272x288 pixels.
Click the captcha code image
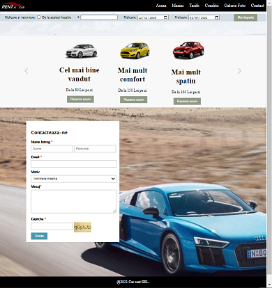pyautogui.click(x=82, y=227)
